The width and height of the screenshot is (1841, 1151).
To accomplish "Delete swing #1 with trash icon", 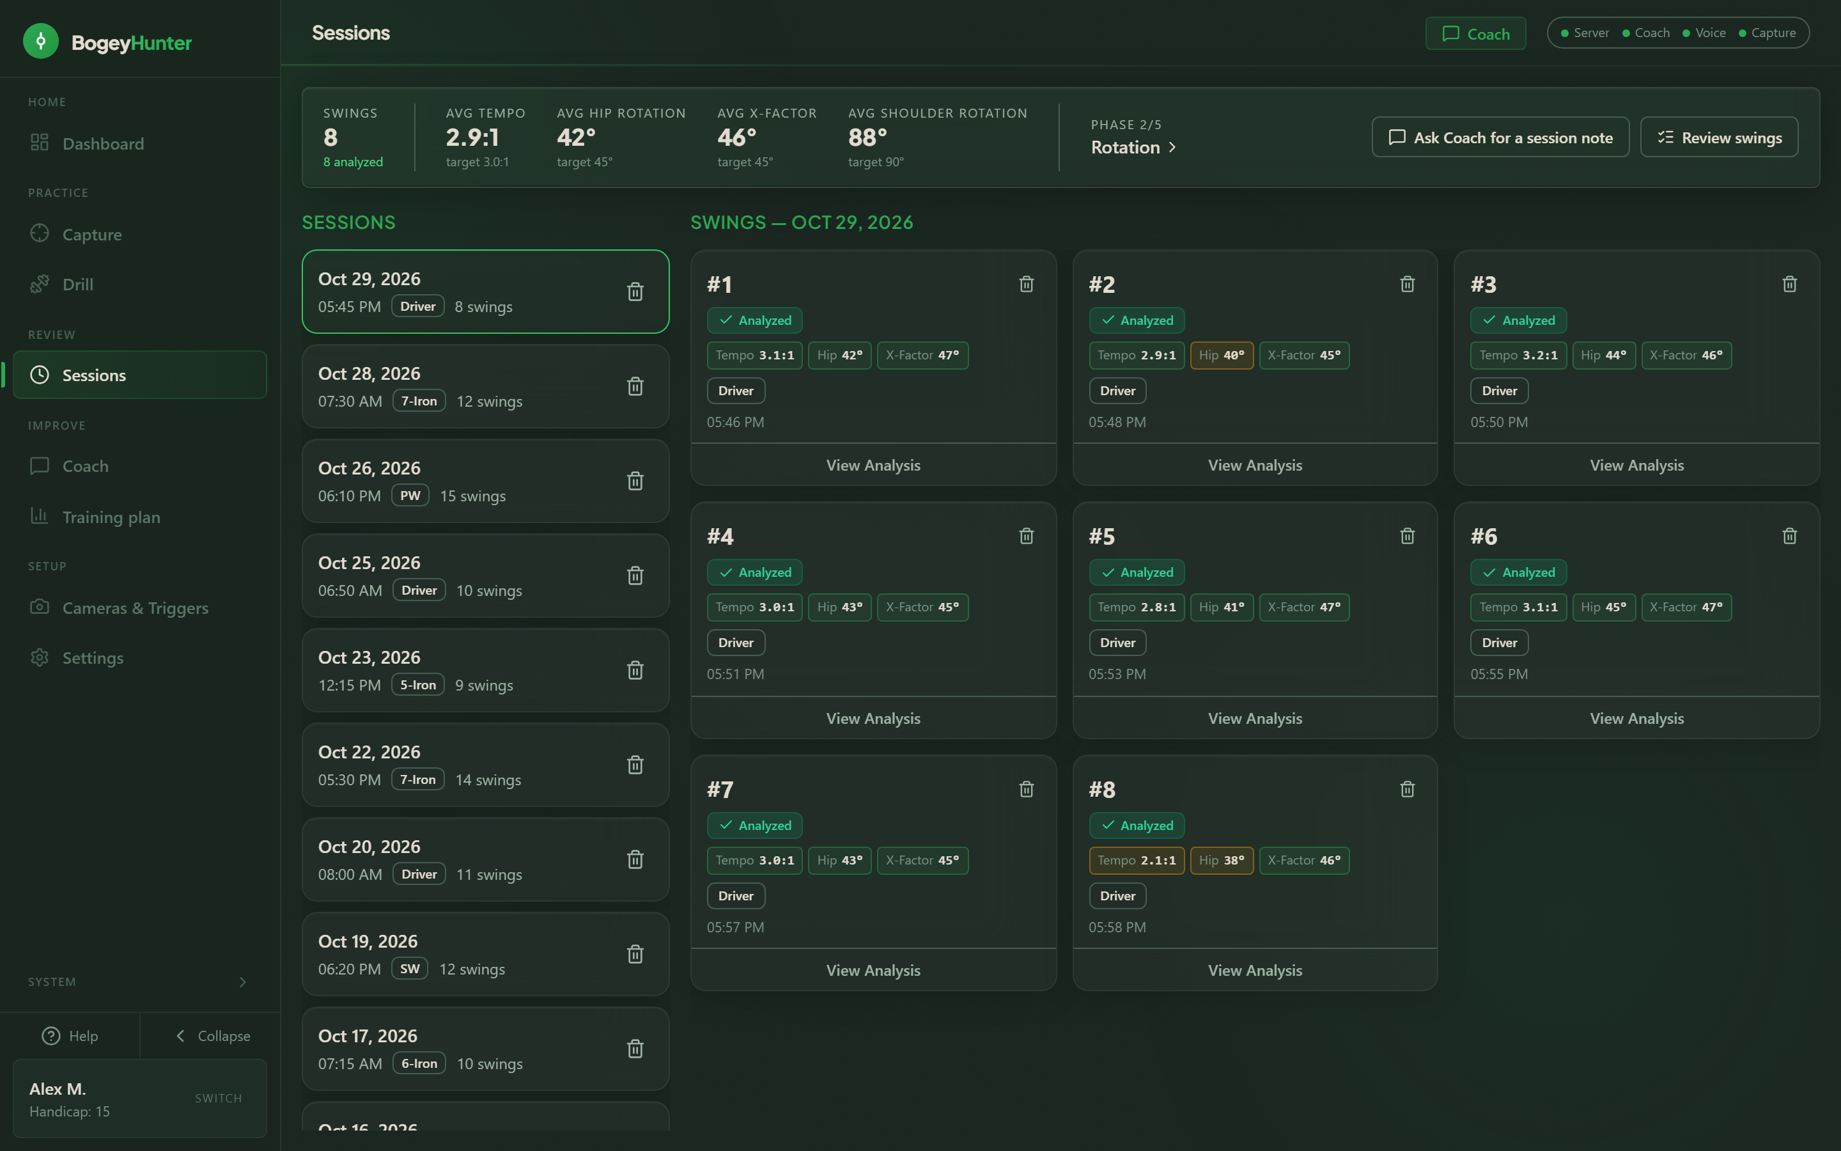I will [x=1026, y=284].
